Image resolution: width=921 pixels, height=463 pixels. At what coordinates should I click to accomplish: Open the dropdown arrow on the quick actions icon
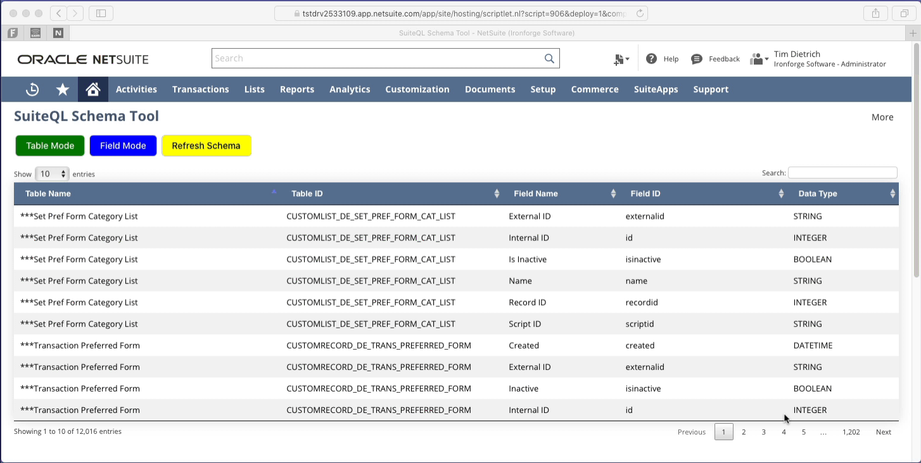tap(628, 58)
